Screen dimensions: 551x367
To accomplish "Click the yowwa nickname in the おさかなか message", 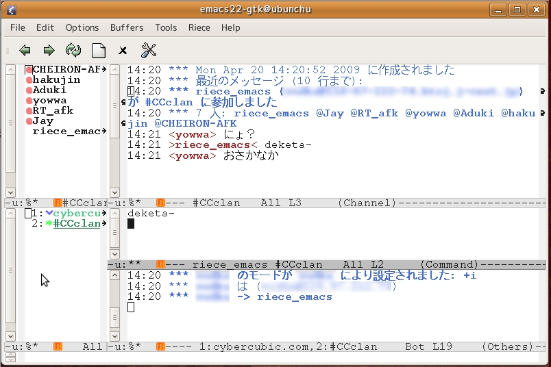I will click(x=192, y=155).
